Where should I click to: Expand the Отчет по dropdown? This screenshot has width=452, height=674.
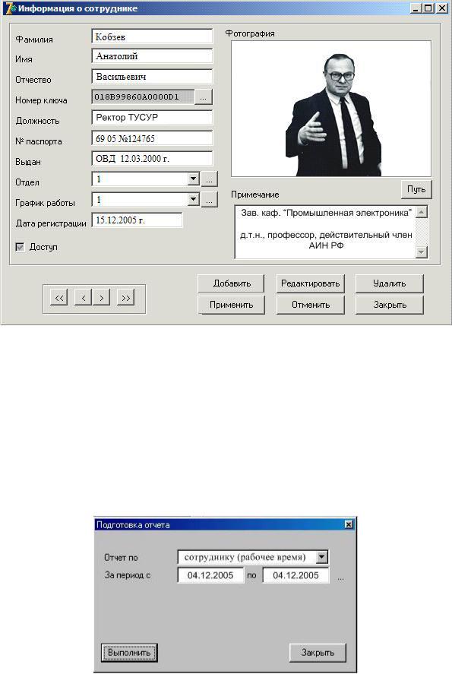(x=322, y=557)
